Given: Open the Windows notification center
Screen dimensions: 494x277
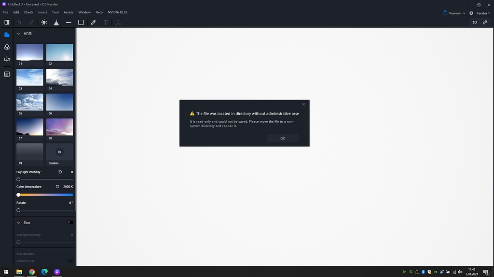Looking at the screenshot, I should pos(486,272).
